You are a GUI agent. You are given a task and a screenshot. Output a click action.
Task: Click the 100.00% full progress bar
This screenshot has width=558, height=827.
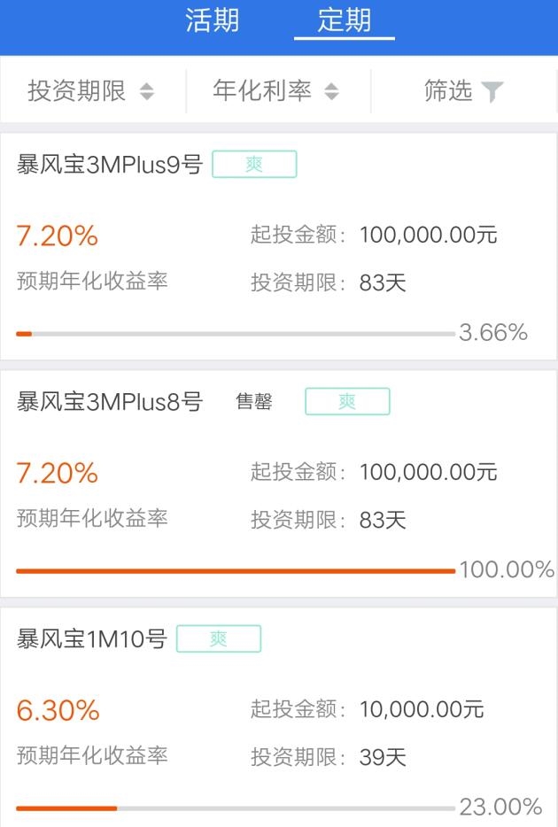[x=235, y=571]
